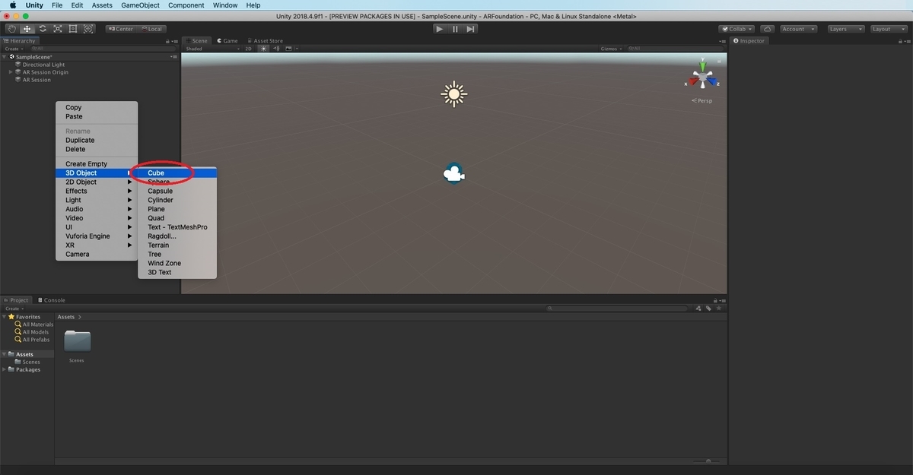The width and height of the screenshot is (913, 475).
Task: Select the Inspector tab
Action: point(749,41)
